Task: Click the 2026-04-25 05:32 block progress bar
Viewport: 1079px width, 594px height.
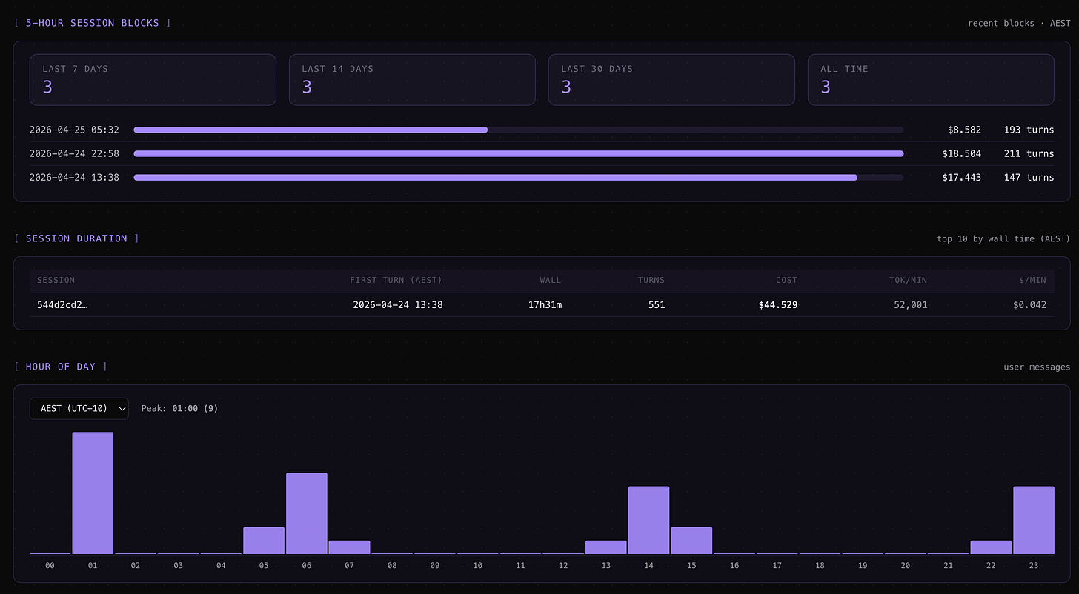Action: coord(519,130)
